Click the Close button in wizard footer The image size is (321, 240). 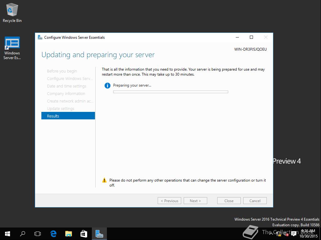click(x=229, y=201)
